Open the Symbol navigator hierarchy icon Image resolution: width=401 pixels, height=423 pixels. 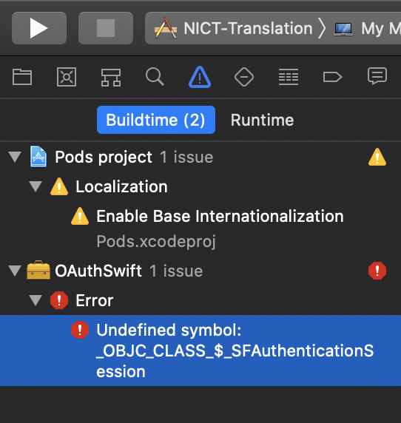pos(111,78)
